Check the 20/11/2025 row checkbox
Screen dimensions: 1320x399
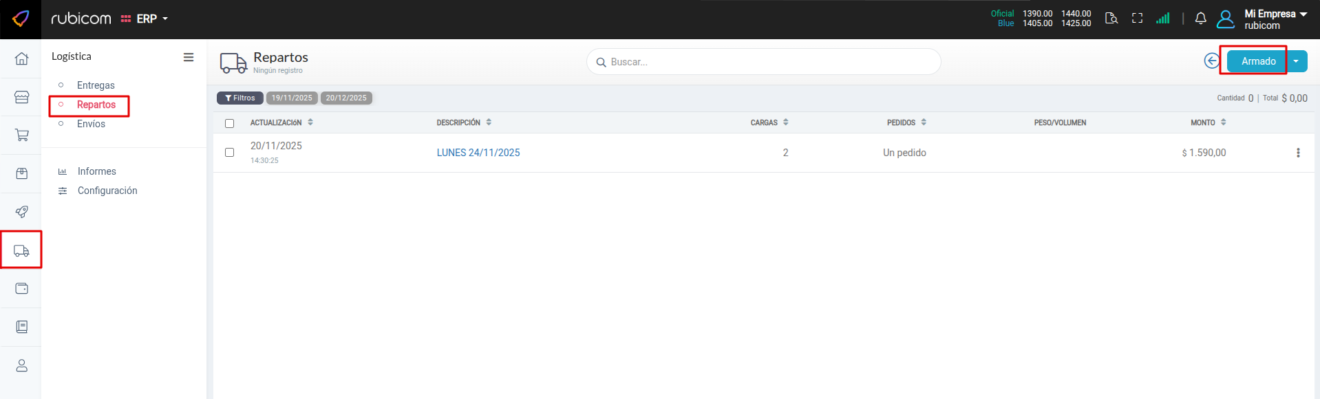coord(230,153)
